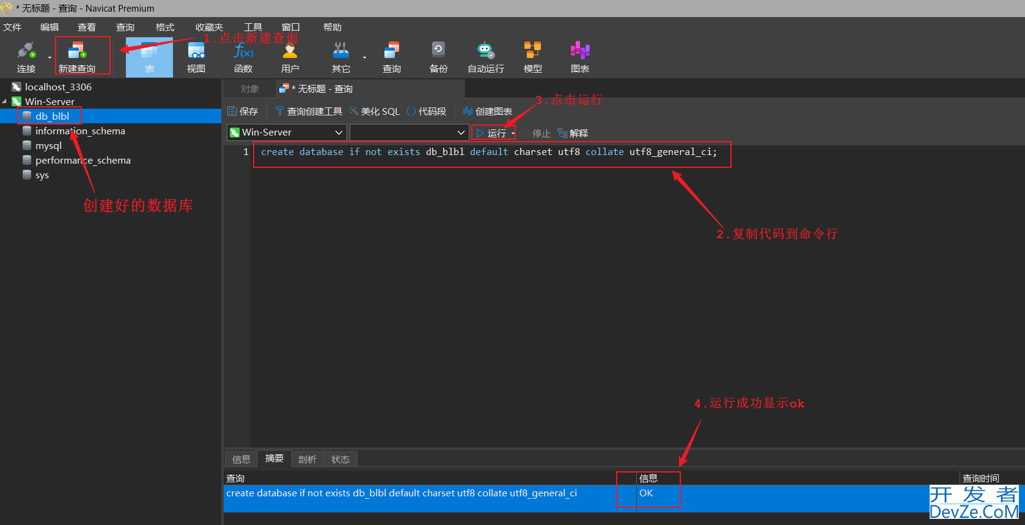The height and width of the screenshot is (525, 1025).
Task: Open the Charts (图表) toolbar icon
Action: [579, 57]
